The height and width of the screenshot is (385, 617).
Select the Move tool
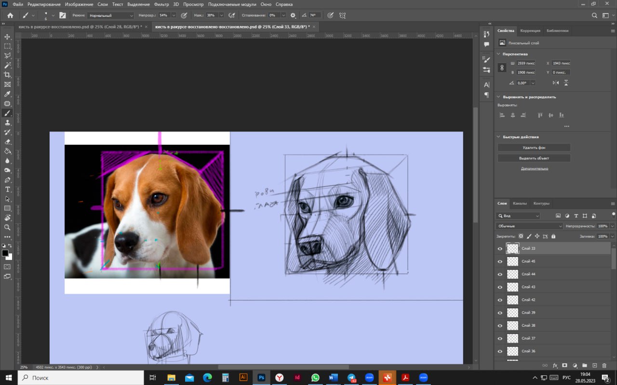pyautogui.click(x=7, y=37)
